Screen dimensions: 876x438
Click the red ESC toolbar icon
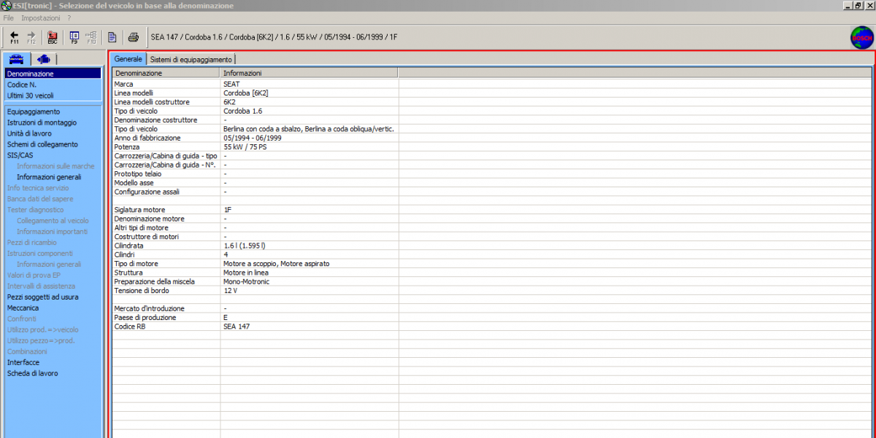(53, 37)
